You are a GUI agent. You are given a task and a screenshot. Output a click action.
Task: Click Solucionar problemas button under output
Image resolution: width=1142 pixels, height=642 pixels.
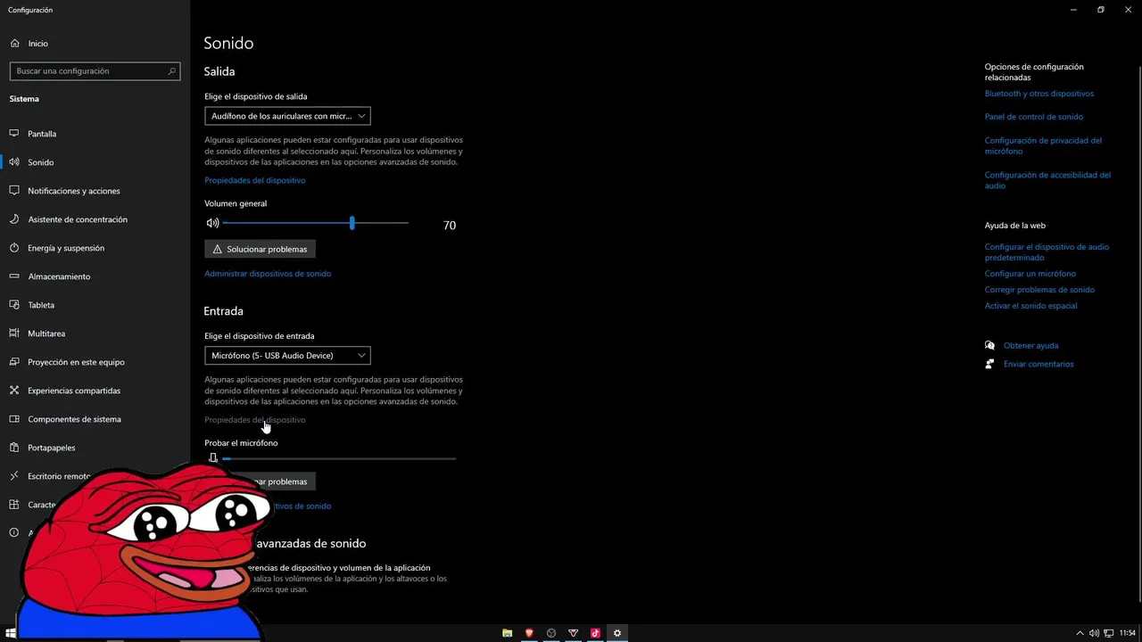[260, 249]
